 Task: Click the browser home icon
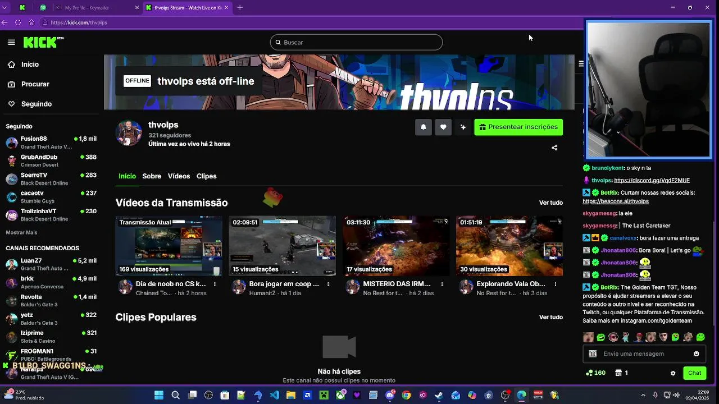31,22
